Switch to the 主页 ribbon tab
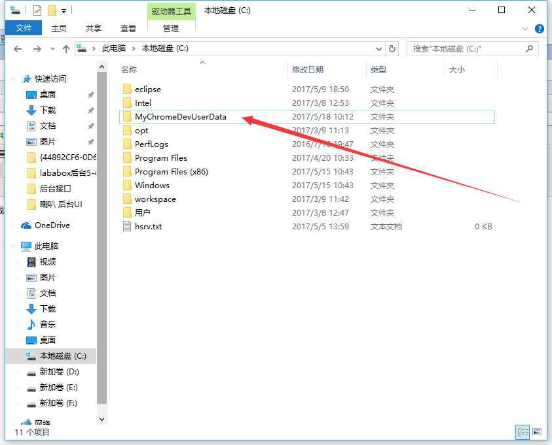The image size is (552, 445). [x=59, y=28]
